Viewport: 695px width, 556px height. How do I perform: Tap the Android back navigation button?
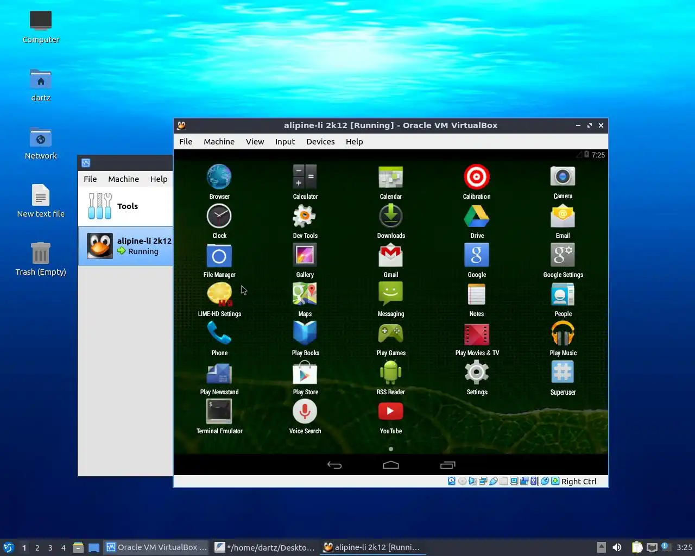tap(334, 465)
